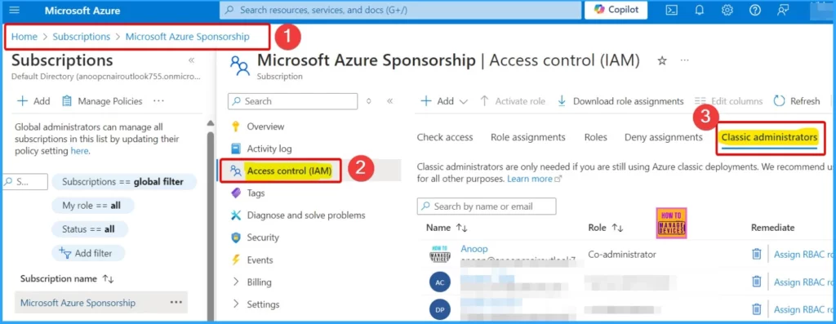This screenshot has height=324, width=836.
Task: Edit the My role == all filter
Action: click(x=93, y=205)
